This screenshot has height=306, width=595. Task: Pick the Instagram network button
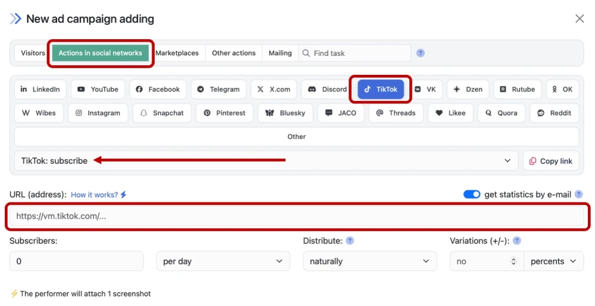tap(98, 113)
